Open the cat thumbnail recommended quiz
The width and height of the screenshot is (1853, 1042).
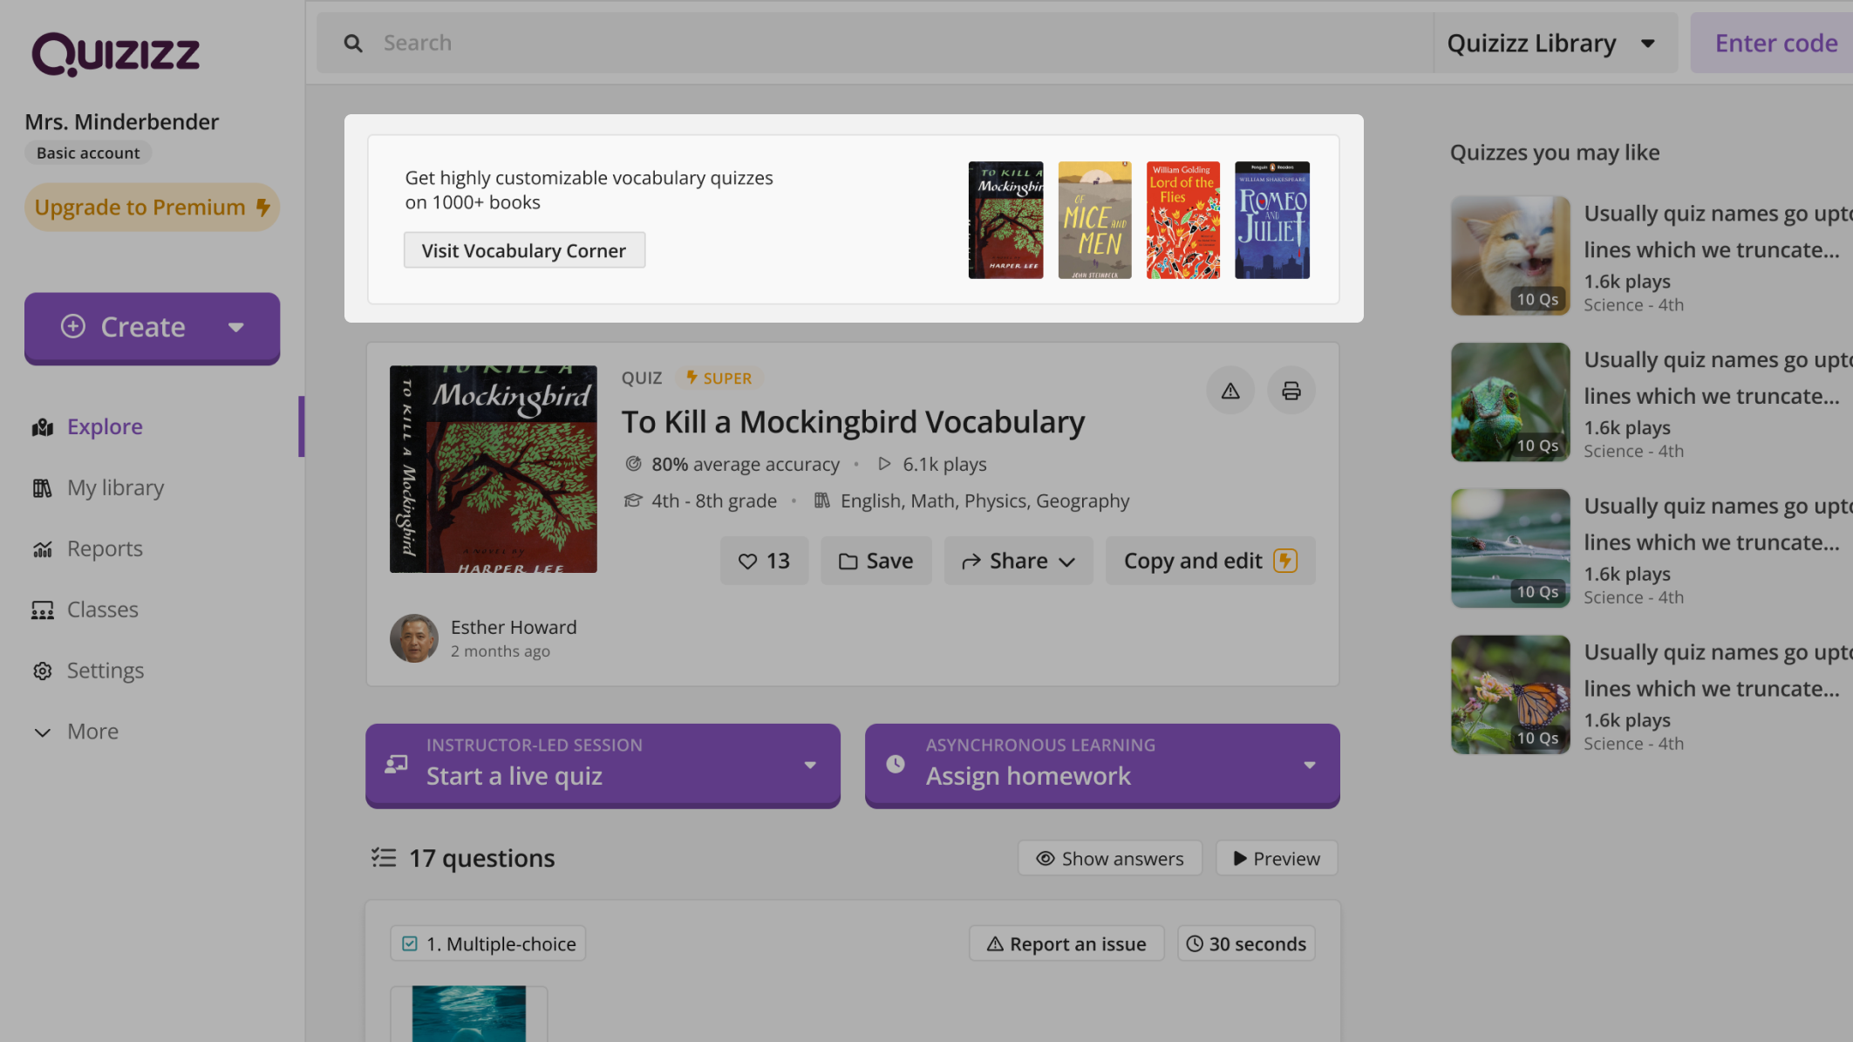pos(1510,255)
